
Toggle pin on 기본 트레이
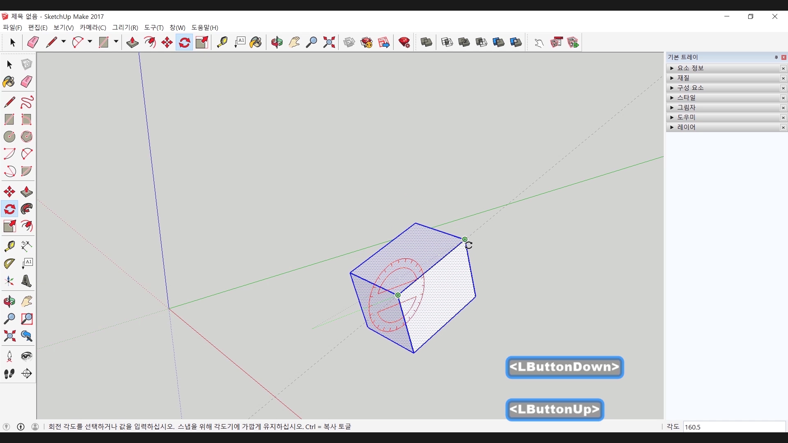coord(776,57)
